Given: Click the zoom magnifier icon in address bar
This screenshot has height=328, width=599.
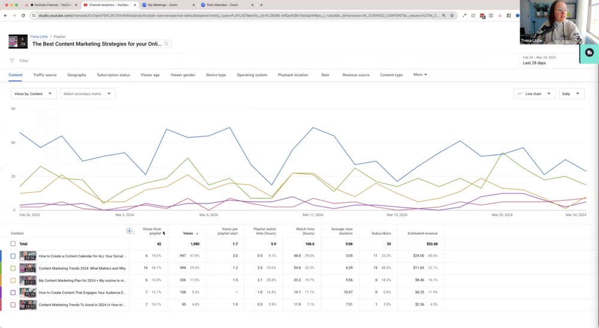Looking at the screenshot, I should pos(444,16).
